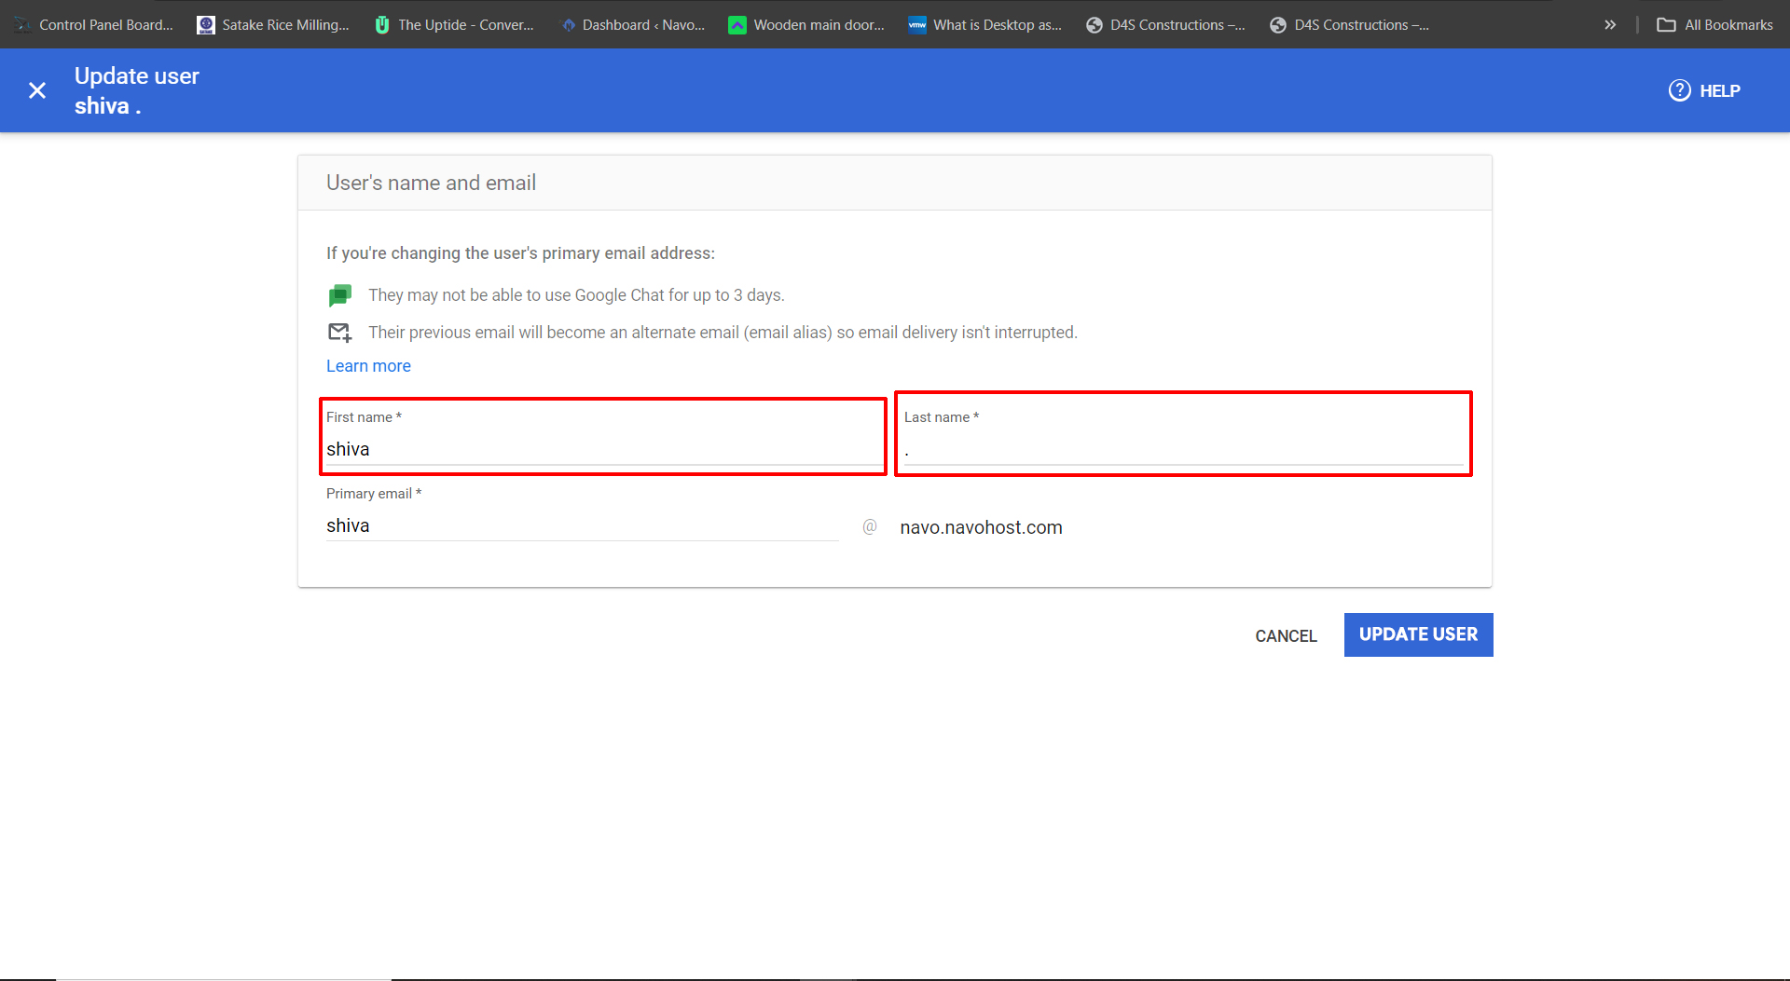Open the Control Panel Board bookmark
Viewport: 1790px width, 981px height.
[95, 25]
